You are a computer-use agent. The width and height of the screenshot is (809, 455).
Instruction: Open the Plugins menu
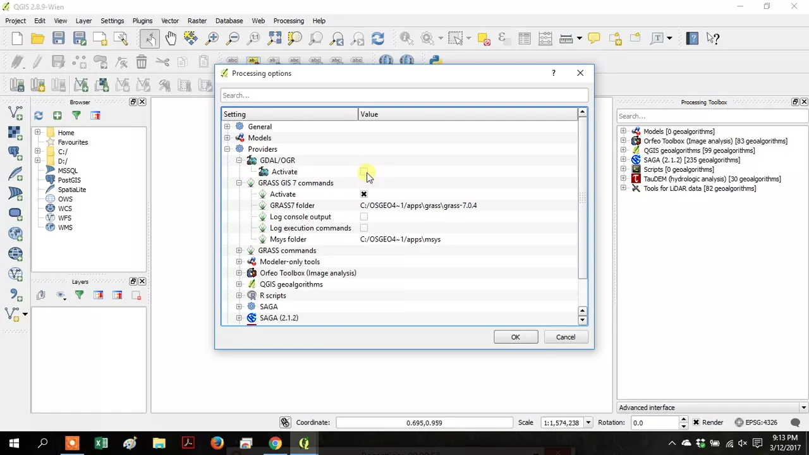coord(142,21)
